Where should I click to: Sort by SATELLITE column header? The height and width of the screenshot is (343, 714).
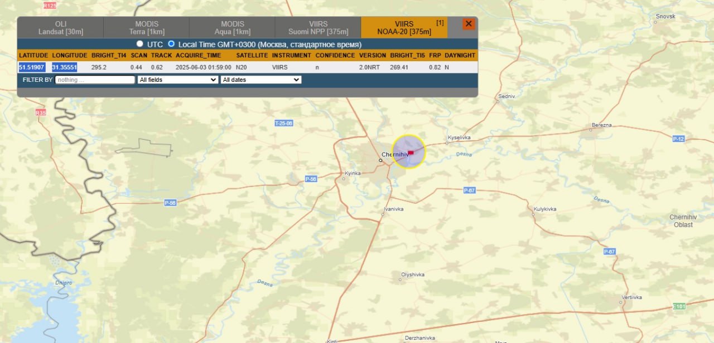click(x=252, y=56)
